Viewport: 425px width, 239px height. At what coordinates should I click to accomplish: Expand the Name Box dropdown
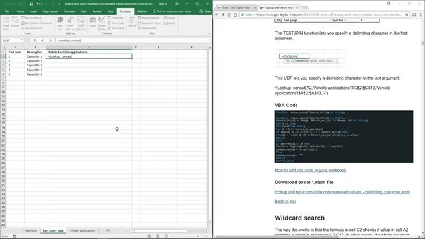click(21, 40)
